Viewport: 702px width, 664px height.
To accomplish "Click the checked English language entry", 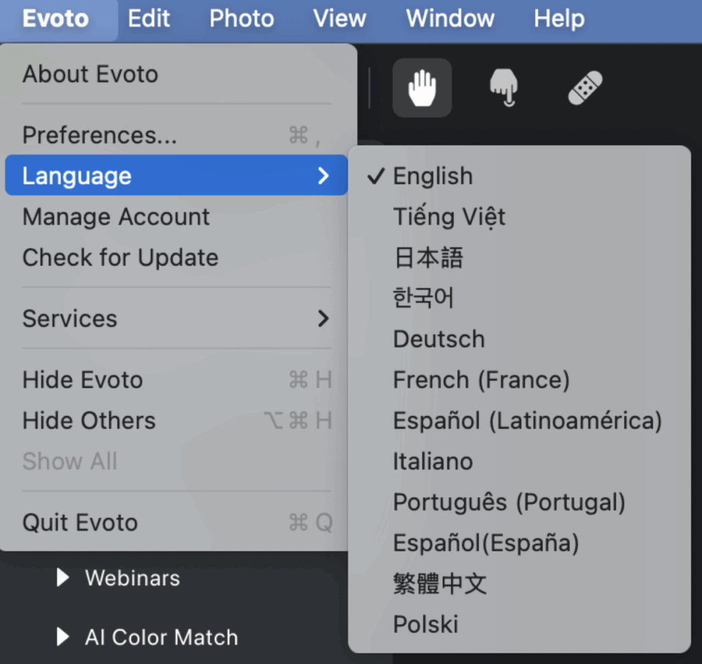I will coord(432,175).
